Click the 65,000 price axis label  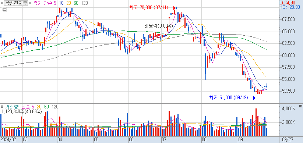pos(289,31)
